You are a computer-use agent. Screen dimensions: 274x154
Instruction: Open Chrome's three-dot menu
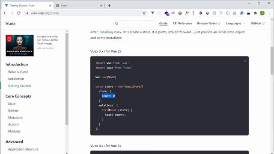(x=269, y=13)
